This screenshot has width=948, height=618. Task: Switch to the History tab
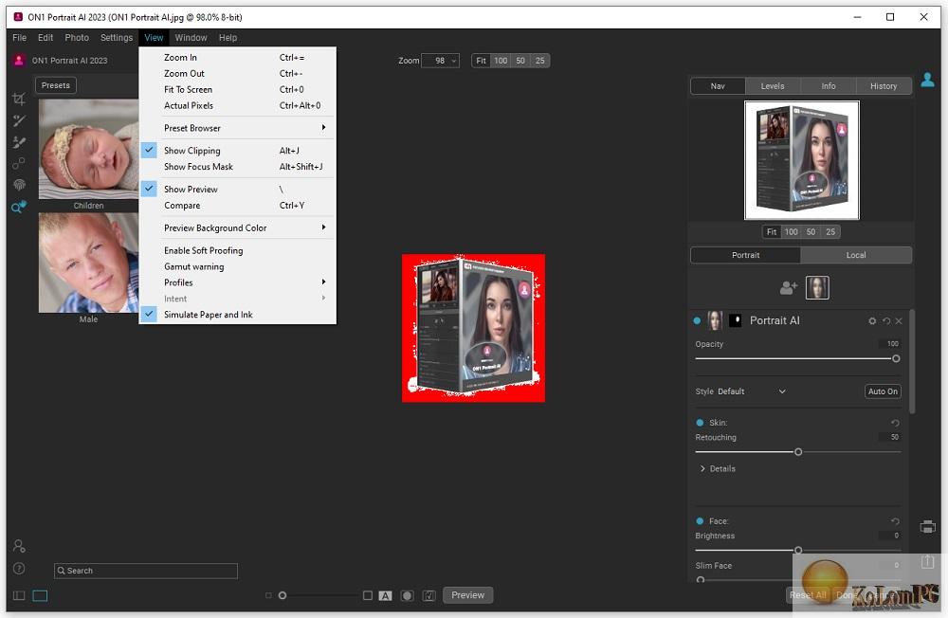(884, 86)
